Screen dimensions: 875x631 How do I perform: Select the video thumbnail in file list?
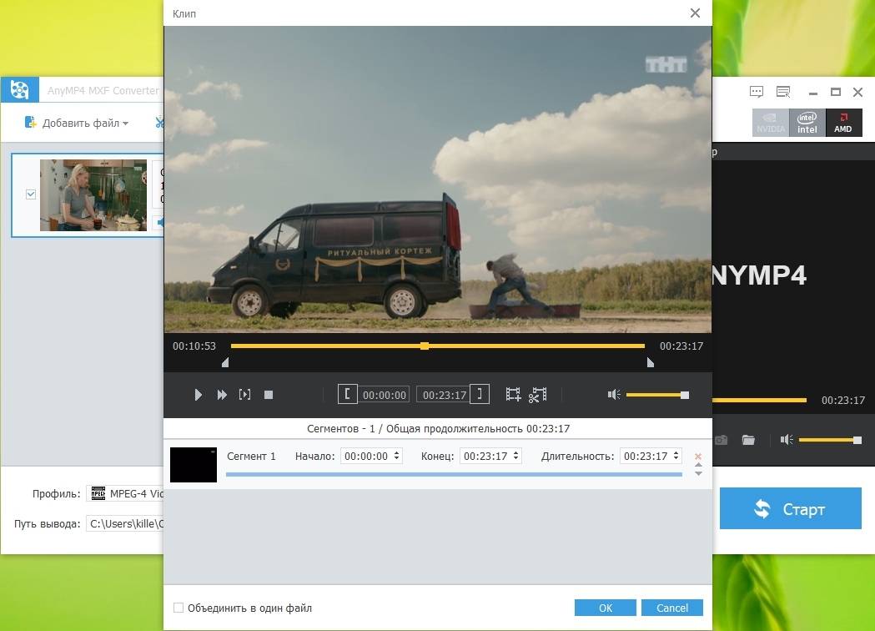point(93,195)
